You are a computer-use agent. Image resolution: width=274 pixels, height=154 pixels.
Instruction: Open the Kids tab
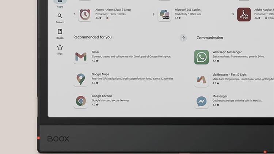60,50
